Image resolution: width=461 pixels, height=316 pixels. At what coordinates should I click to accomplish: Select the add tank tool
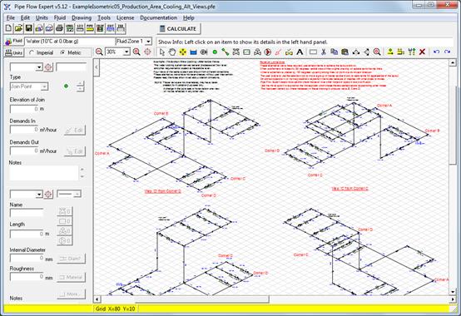point(193,52)
